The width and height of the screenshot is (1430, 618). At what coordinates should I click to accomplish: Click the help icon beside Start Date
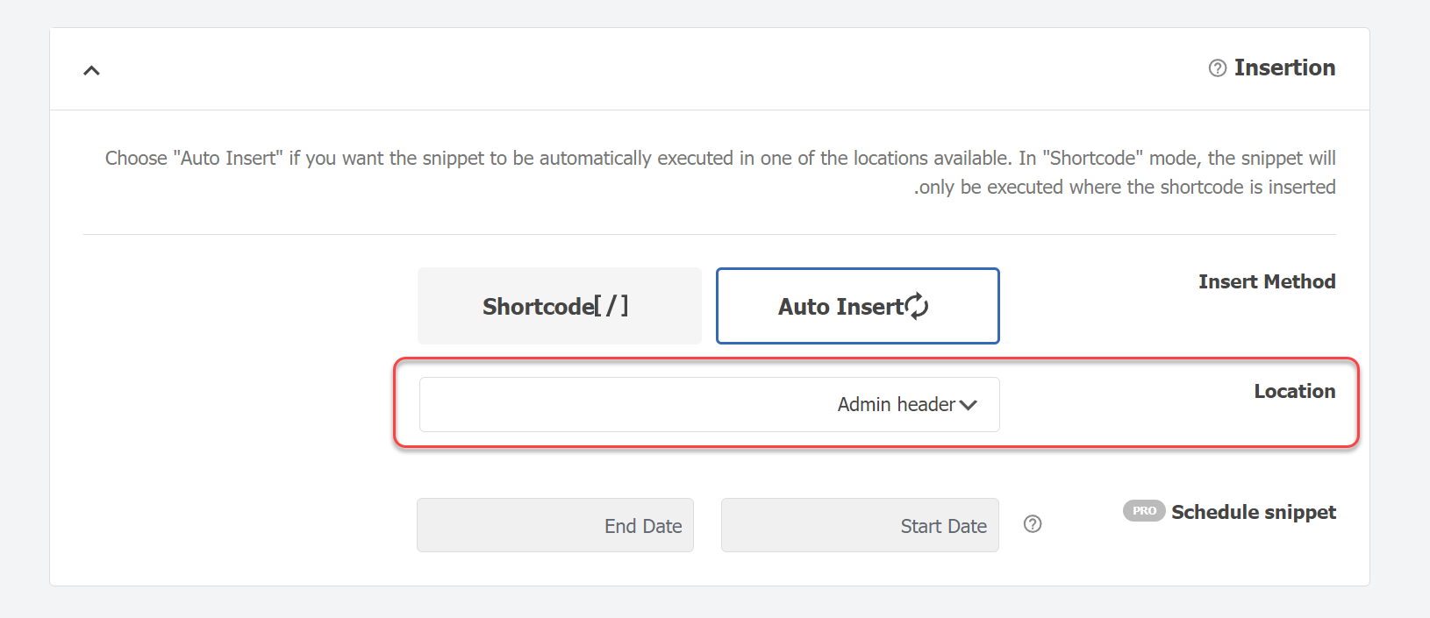[1033, 524]
